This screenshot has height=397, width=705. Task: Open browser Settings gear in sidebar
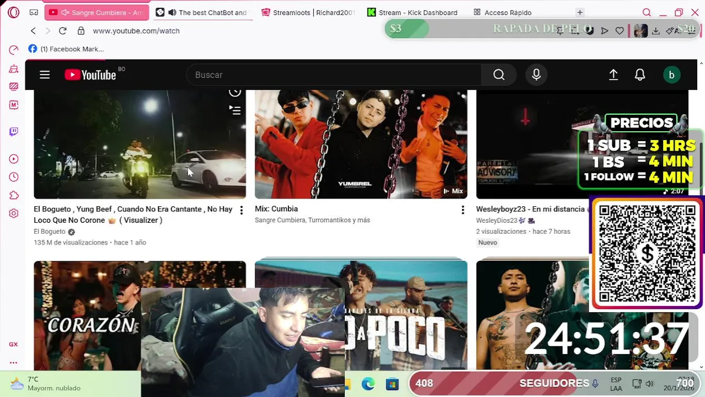coord(14,213)
